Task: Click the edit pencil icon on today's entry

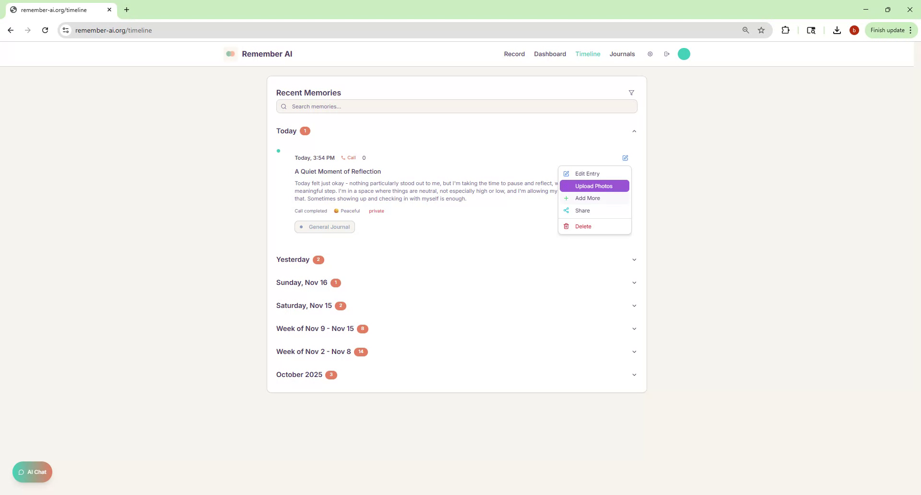Action: pyautogui.click(x=625, y=158)
